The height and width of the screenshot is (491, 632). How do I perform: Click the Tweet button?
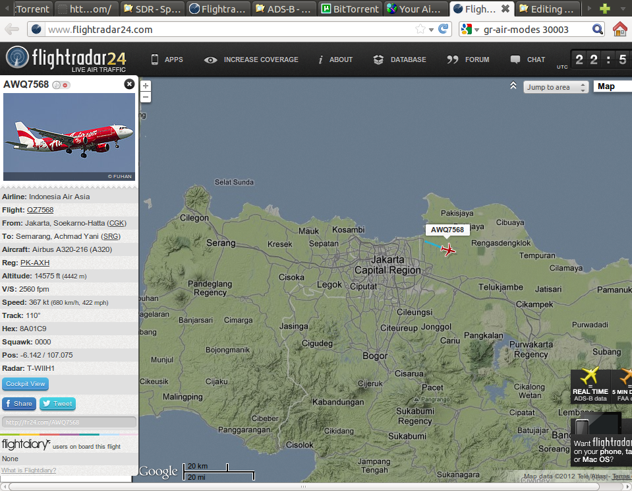(x=57, y=404)
